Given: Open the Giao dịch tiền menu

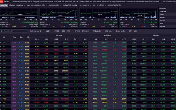Looking at the screenshot, I should click(55, 5).
